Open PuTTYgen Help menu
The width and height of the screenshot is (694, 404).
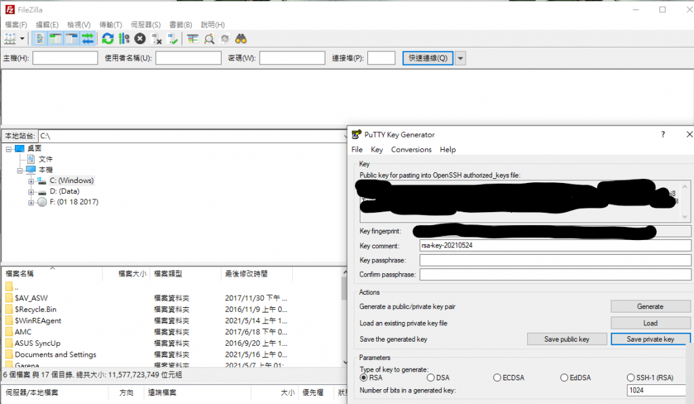click(x=448, y=150)
